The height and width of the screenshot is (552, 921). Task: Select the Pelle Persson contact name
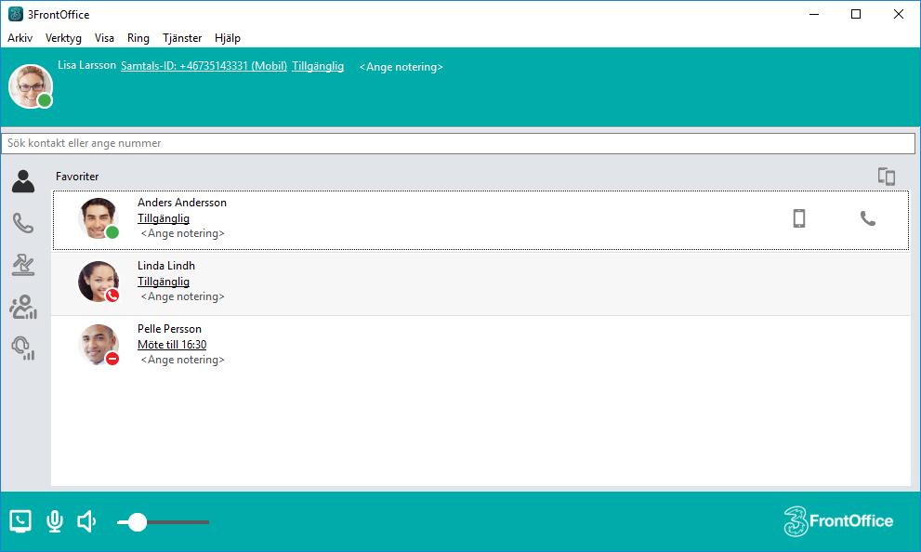(x=169, y=329)
